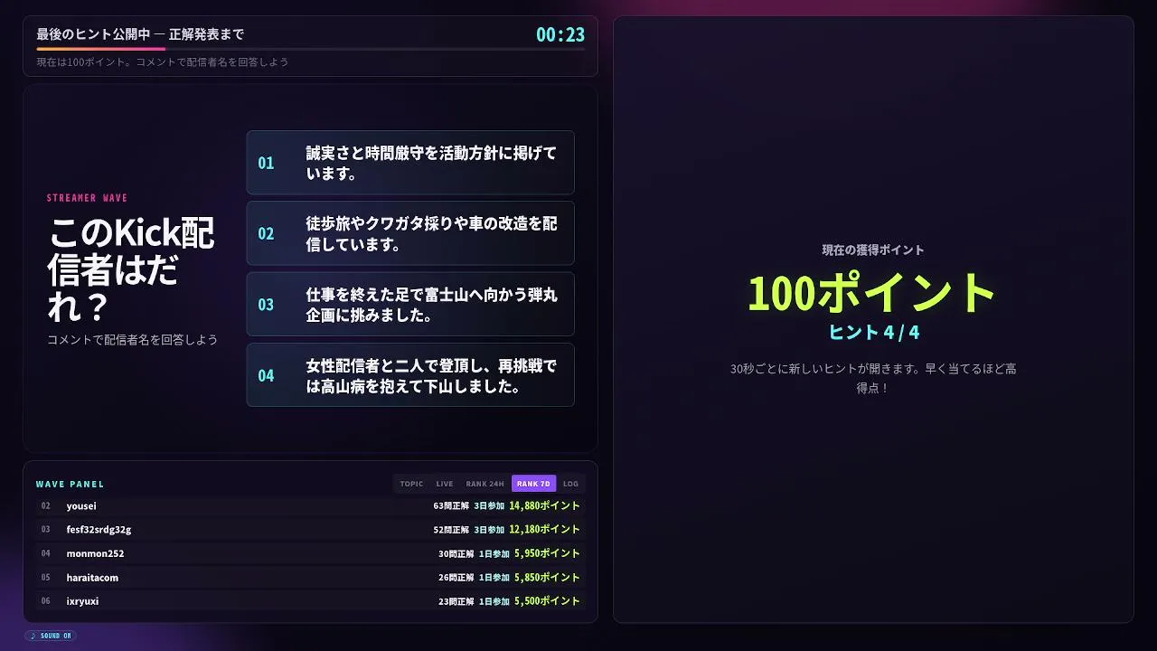1157x651 pixels.
Task: Click the 現在は100ポイント status subtitle
Action: pyautogui.click(x=163, y=61)
